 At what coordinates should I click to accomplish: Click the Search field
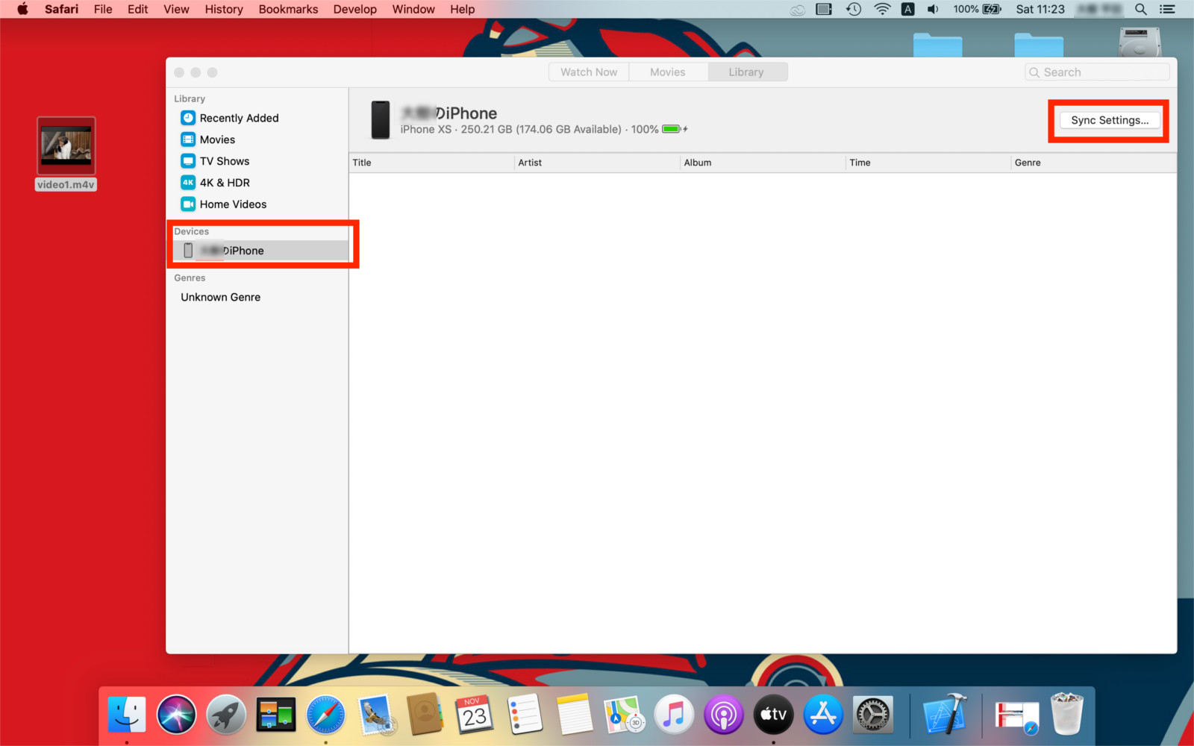click(x=1097, y=72)
